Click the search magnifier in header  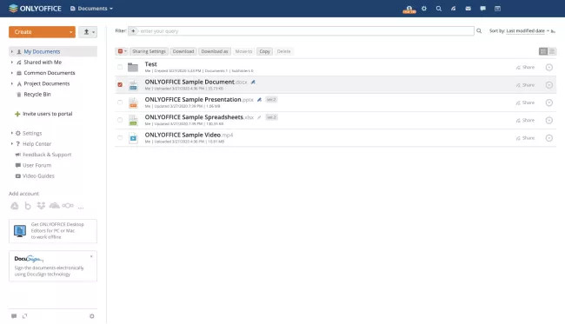coord(438,9)
